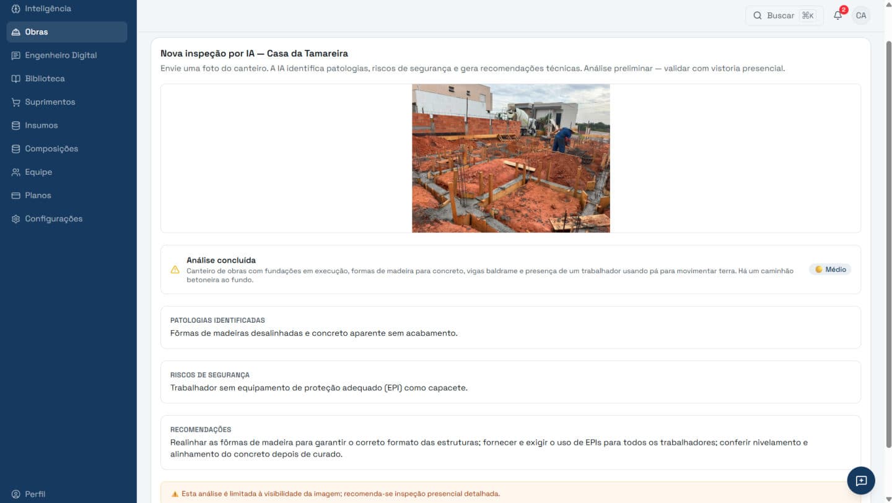The image size is (892, 503).
Task: Open the Buscar search box
Action: click(x=784, y=15)
